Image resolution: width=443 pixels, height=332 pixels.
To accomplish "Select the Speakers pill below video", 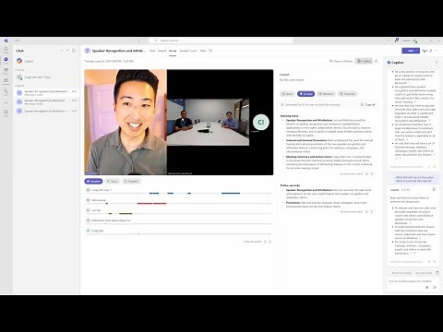I will pyautogui.click(x=93, y=181).
